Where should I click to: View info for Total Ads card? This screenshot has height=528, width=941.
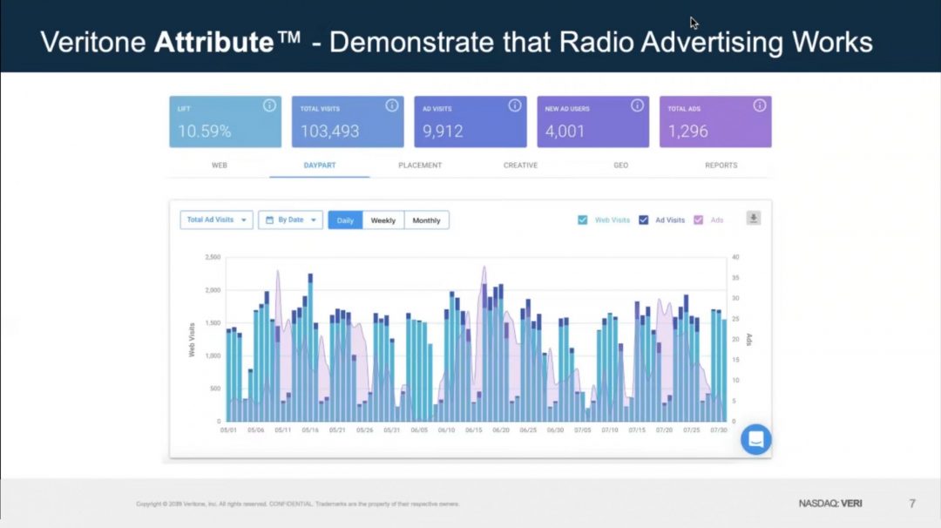pos(760,105)
